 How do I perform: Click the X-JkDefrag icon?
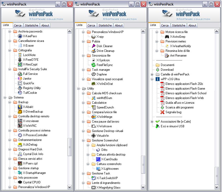click(20, 145)
